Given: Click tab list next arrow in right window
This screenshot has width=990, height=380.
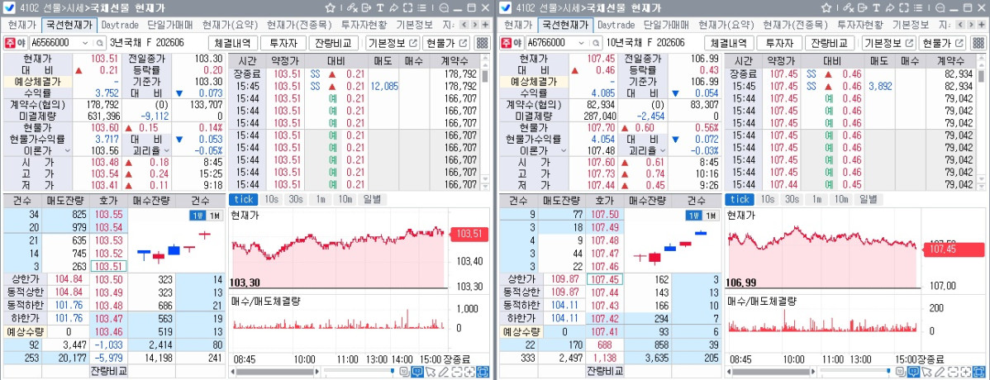Looking at the screenshot, I should [970, 25].
